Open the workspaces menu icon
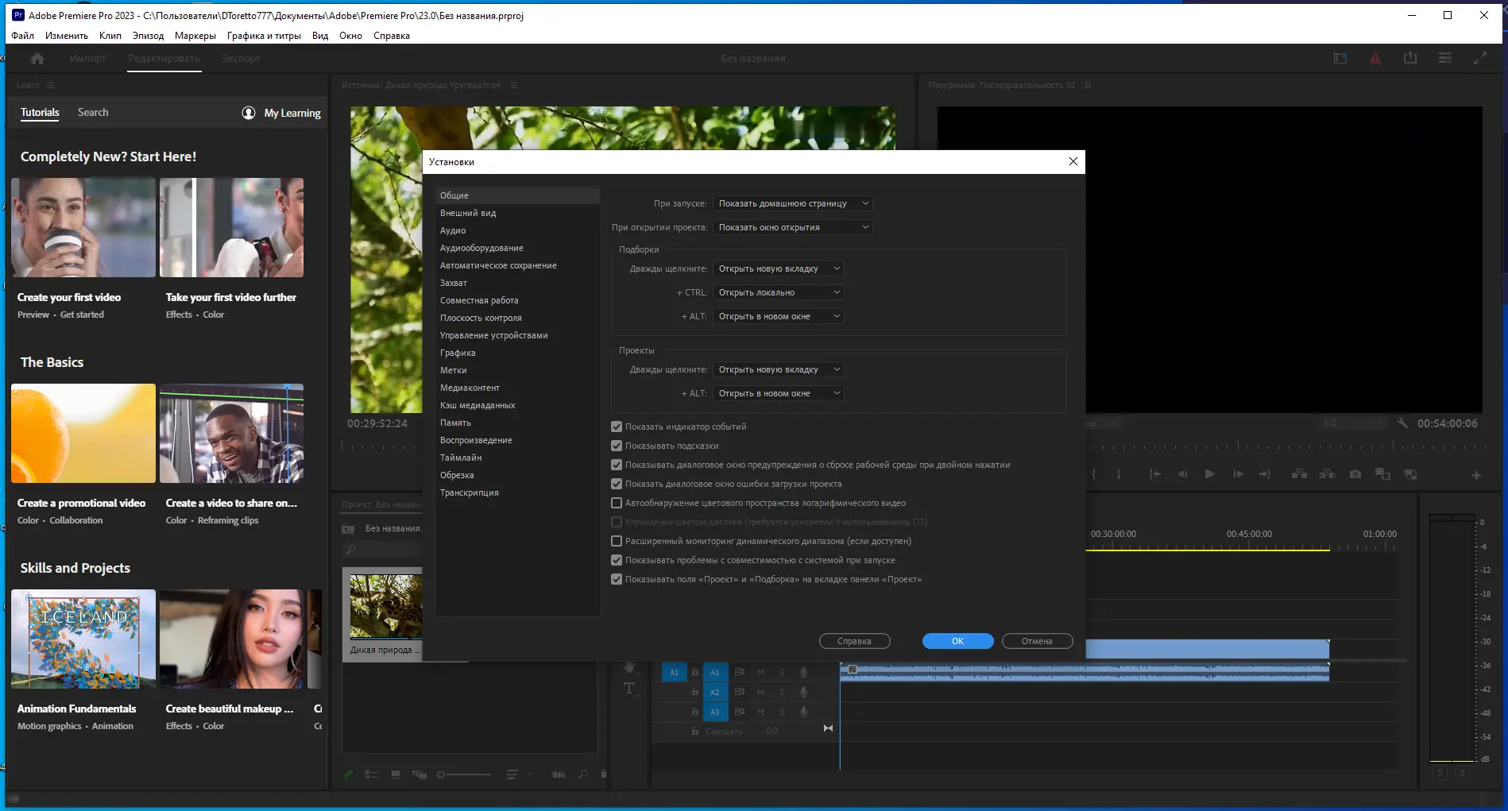The width and height of the screenshot is (1508, 811). [1445, 58]
